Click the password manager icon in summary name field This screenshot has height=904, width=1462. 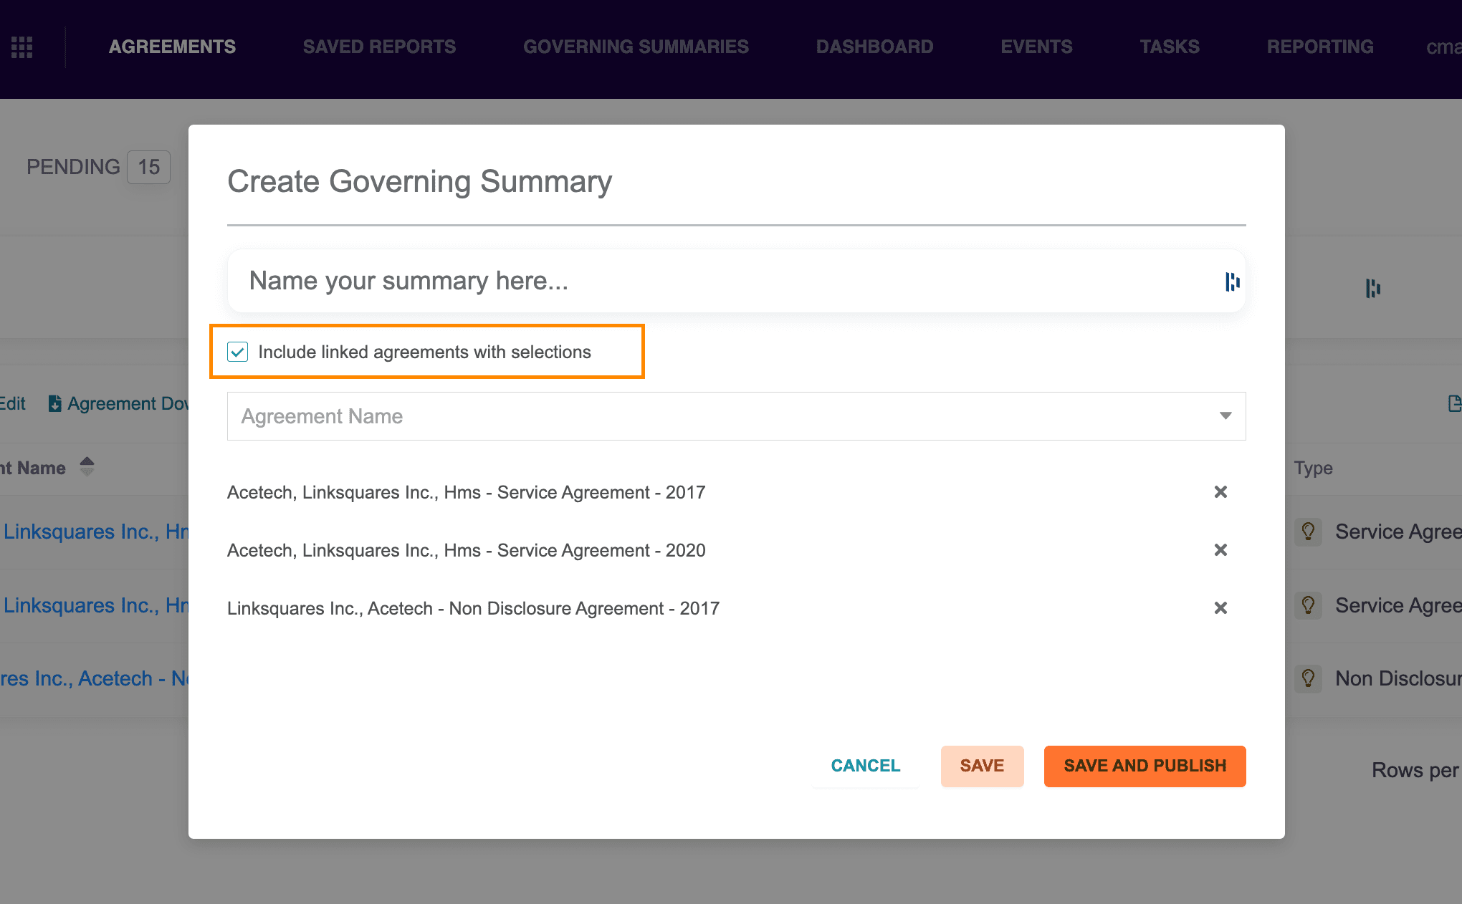1232,282
